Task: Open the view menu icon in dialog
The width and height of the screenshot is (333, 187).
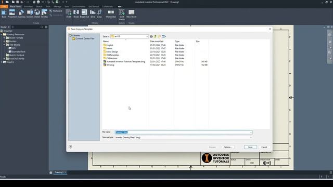Action: tap(164, 36)
